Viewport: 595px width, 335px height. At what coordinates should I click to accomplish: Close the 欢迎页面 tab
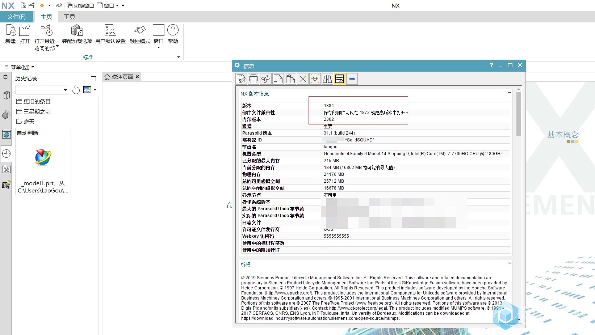point(137,77)
